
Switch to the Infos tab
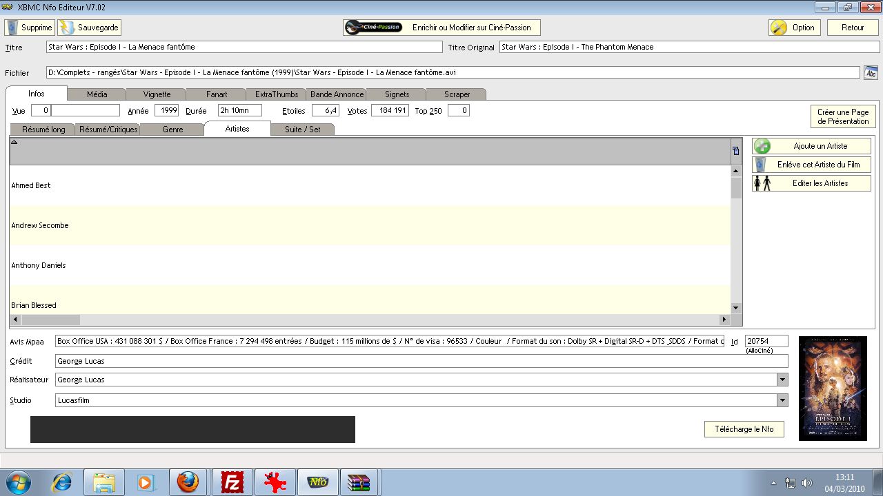coord(37,94)
